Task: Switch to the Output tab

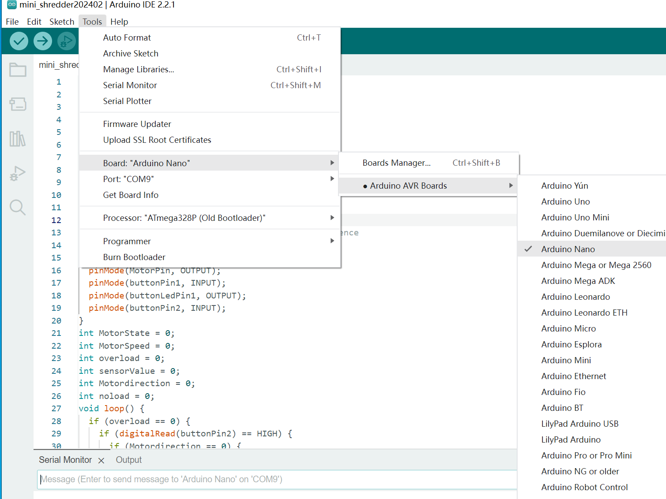Action: point(128,460)
